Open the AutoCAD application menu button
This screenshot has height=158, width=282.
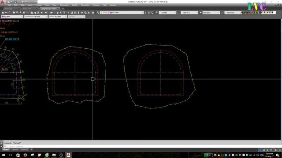[x=2, y=2]
